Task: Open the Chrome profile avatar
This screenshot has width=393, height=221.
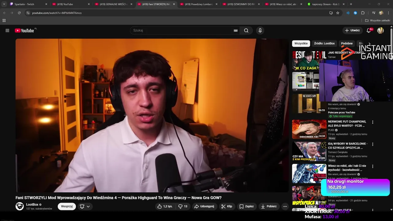Action: [x=381, y=13]
